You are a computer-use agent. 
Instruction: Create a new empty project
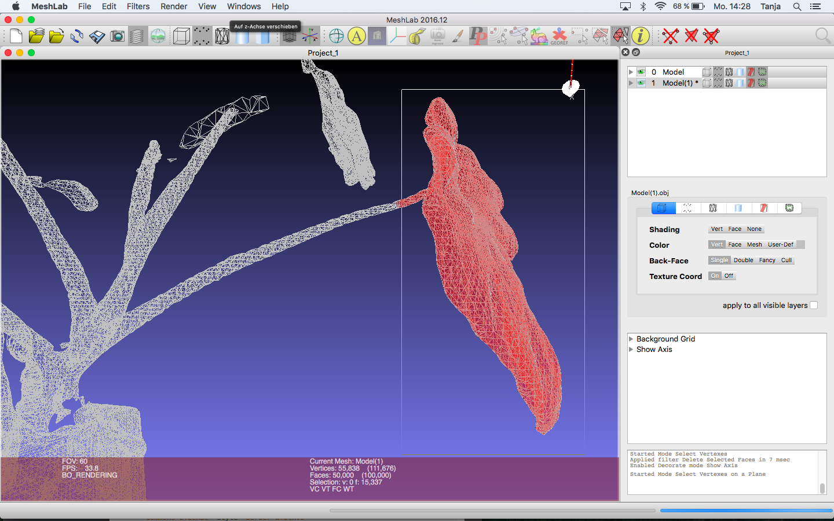tap(16, 36)
